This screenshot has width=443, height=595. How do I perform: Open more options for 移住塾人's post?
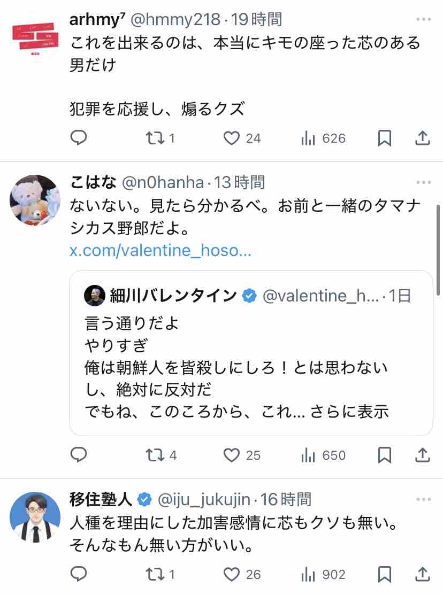pos(423,499)
